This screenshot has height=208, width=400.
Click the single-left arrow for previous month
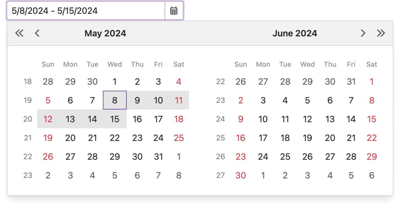click(37, 33)
